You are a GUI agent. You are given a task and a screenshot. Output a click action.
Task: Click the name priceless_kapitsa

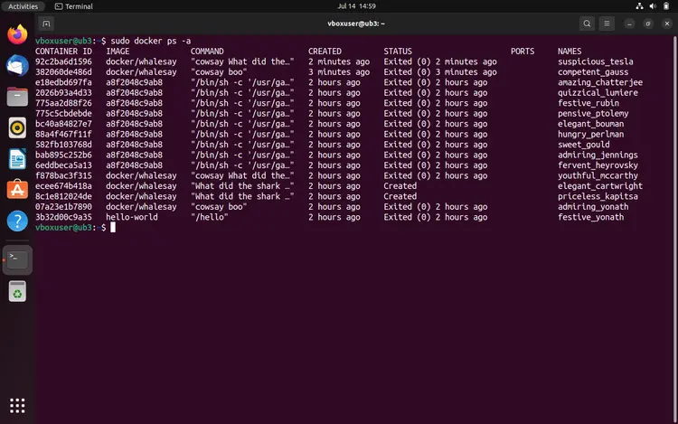coord(598,196)
